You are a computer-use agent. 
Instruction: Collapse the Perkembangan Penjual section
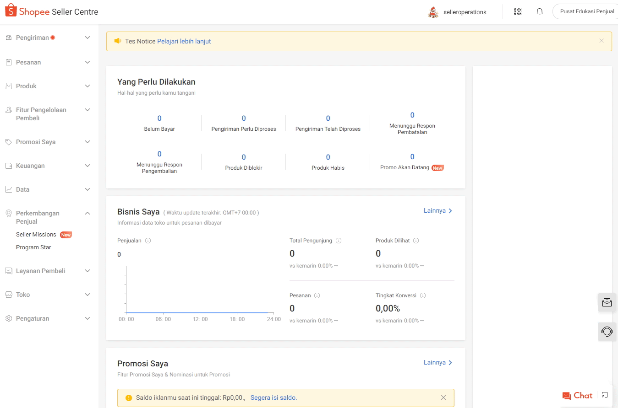coord(88,213)
